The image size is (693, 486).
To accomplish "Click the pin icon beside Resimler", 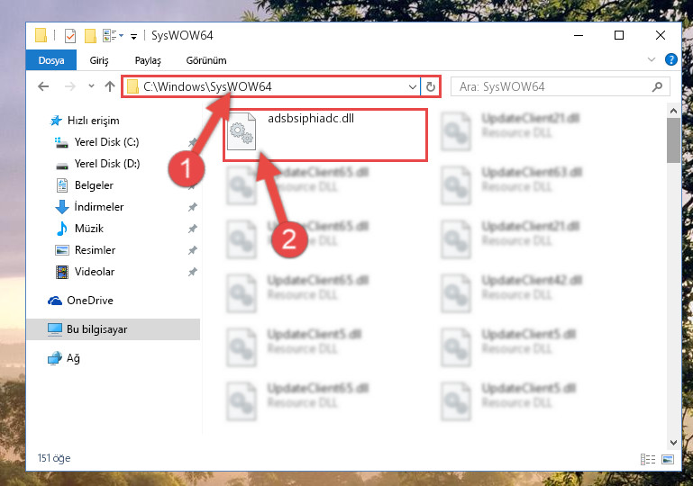I will pyautogui.click(x=192, y=250).
